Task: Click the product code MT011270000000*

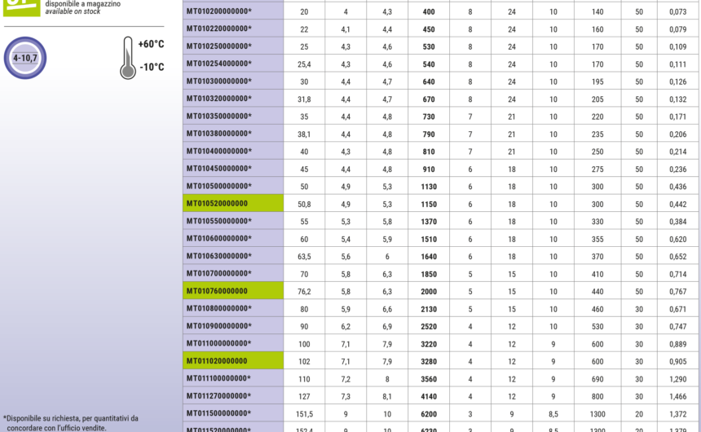Action: point(218,396)
